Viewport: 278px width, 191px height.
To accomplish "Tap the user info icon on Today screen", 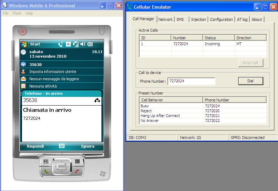I will point(23,72).
